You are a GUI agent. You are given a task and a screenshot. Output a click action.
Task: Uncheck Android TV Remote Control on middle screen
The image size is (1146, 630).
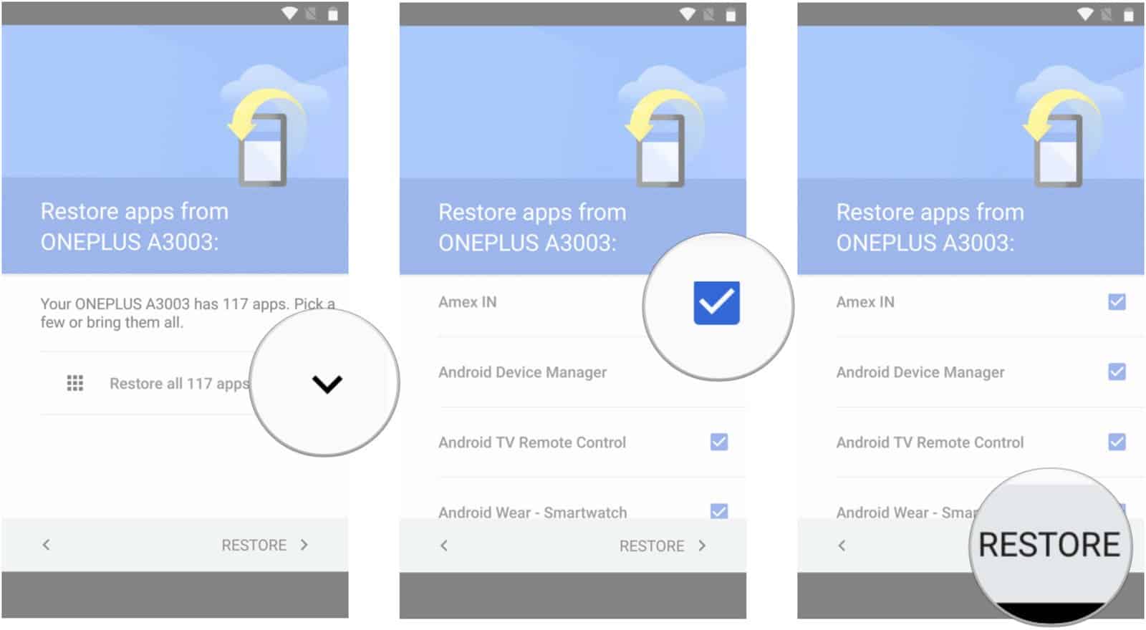(719, 442)
